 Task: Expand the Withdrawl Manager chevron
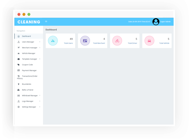[x=40, y=95]
